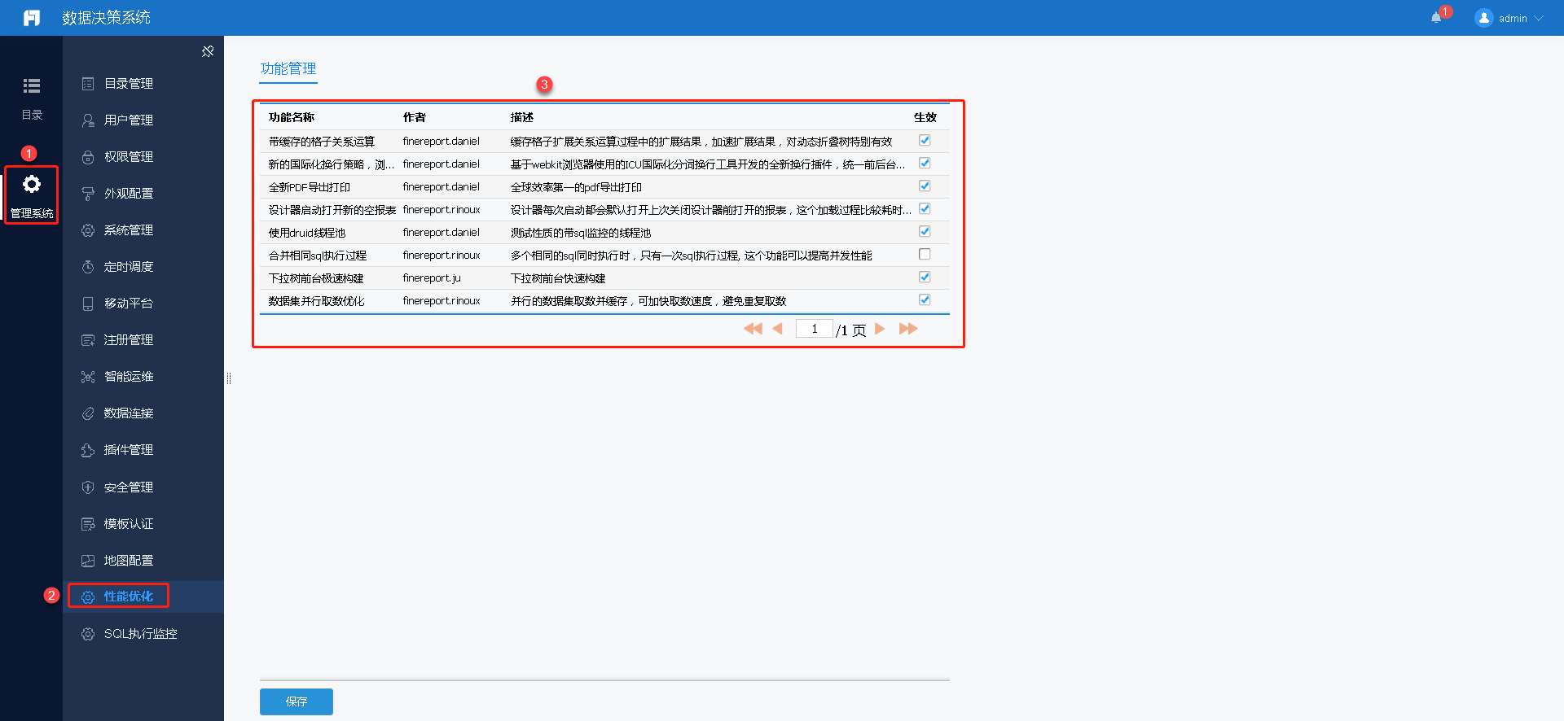The image size is (1564, 721).
Task: Toggle 生效 checkbox for 带缓存的格子关系运算
Action: [925, 140]
